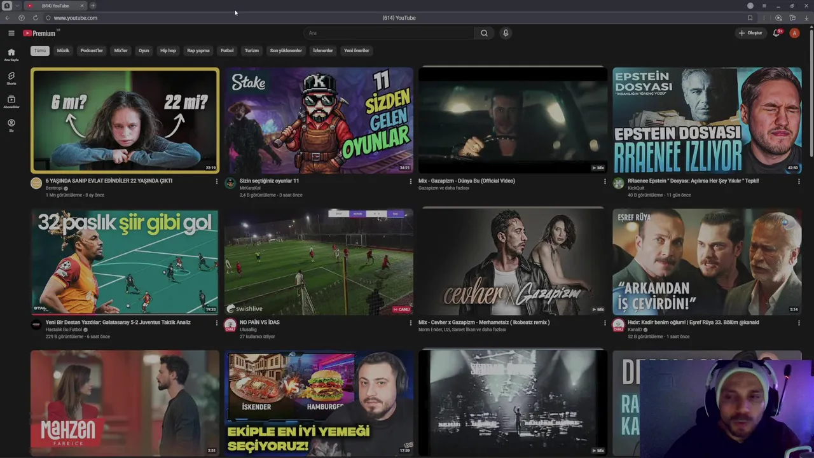
Task: Open the tab list dropdown arrow
Action: [17, 6]
